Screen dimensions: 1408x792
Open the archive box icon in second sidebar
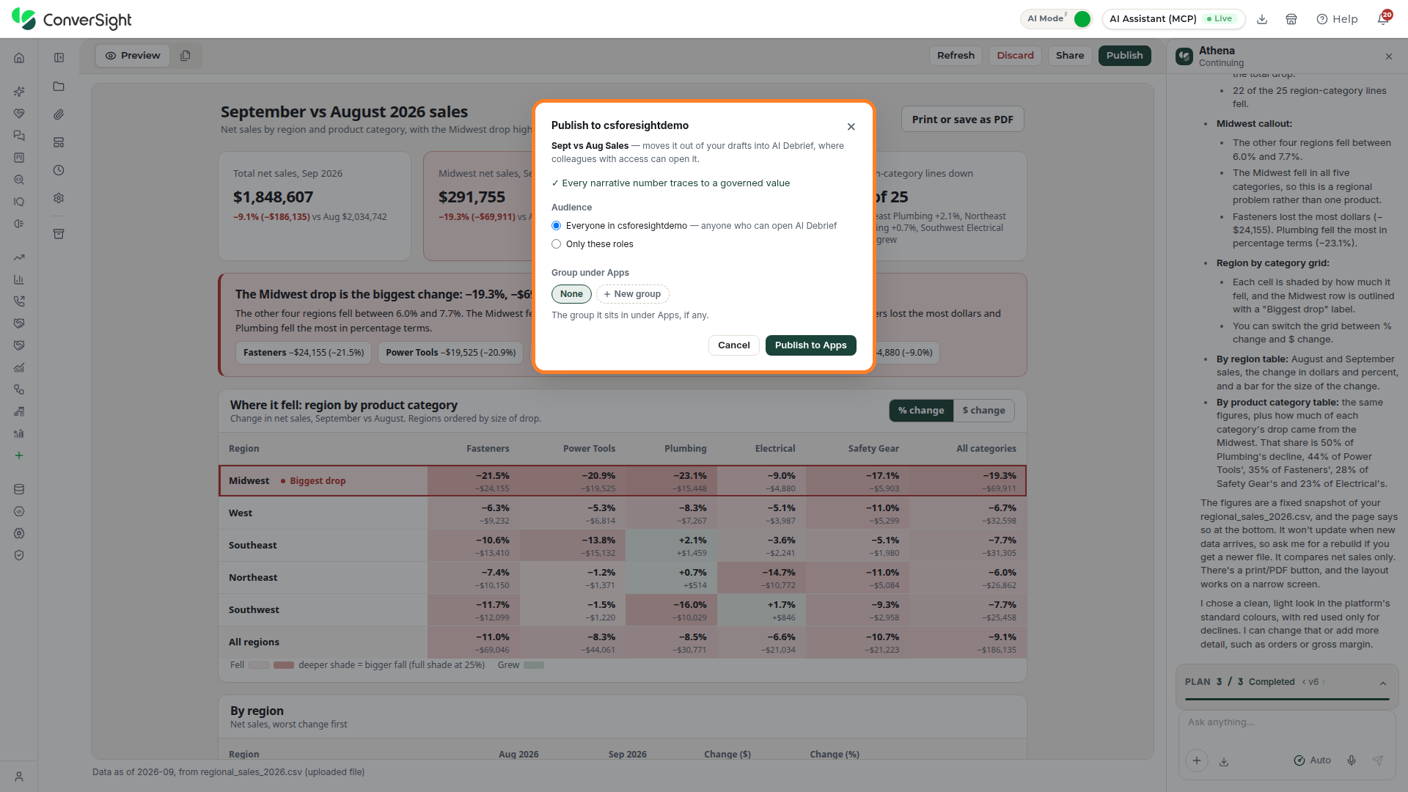59,234
